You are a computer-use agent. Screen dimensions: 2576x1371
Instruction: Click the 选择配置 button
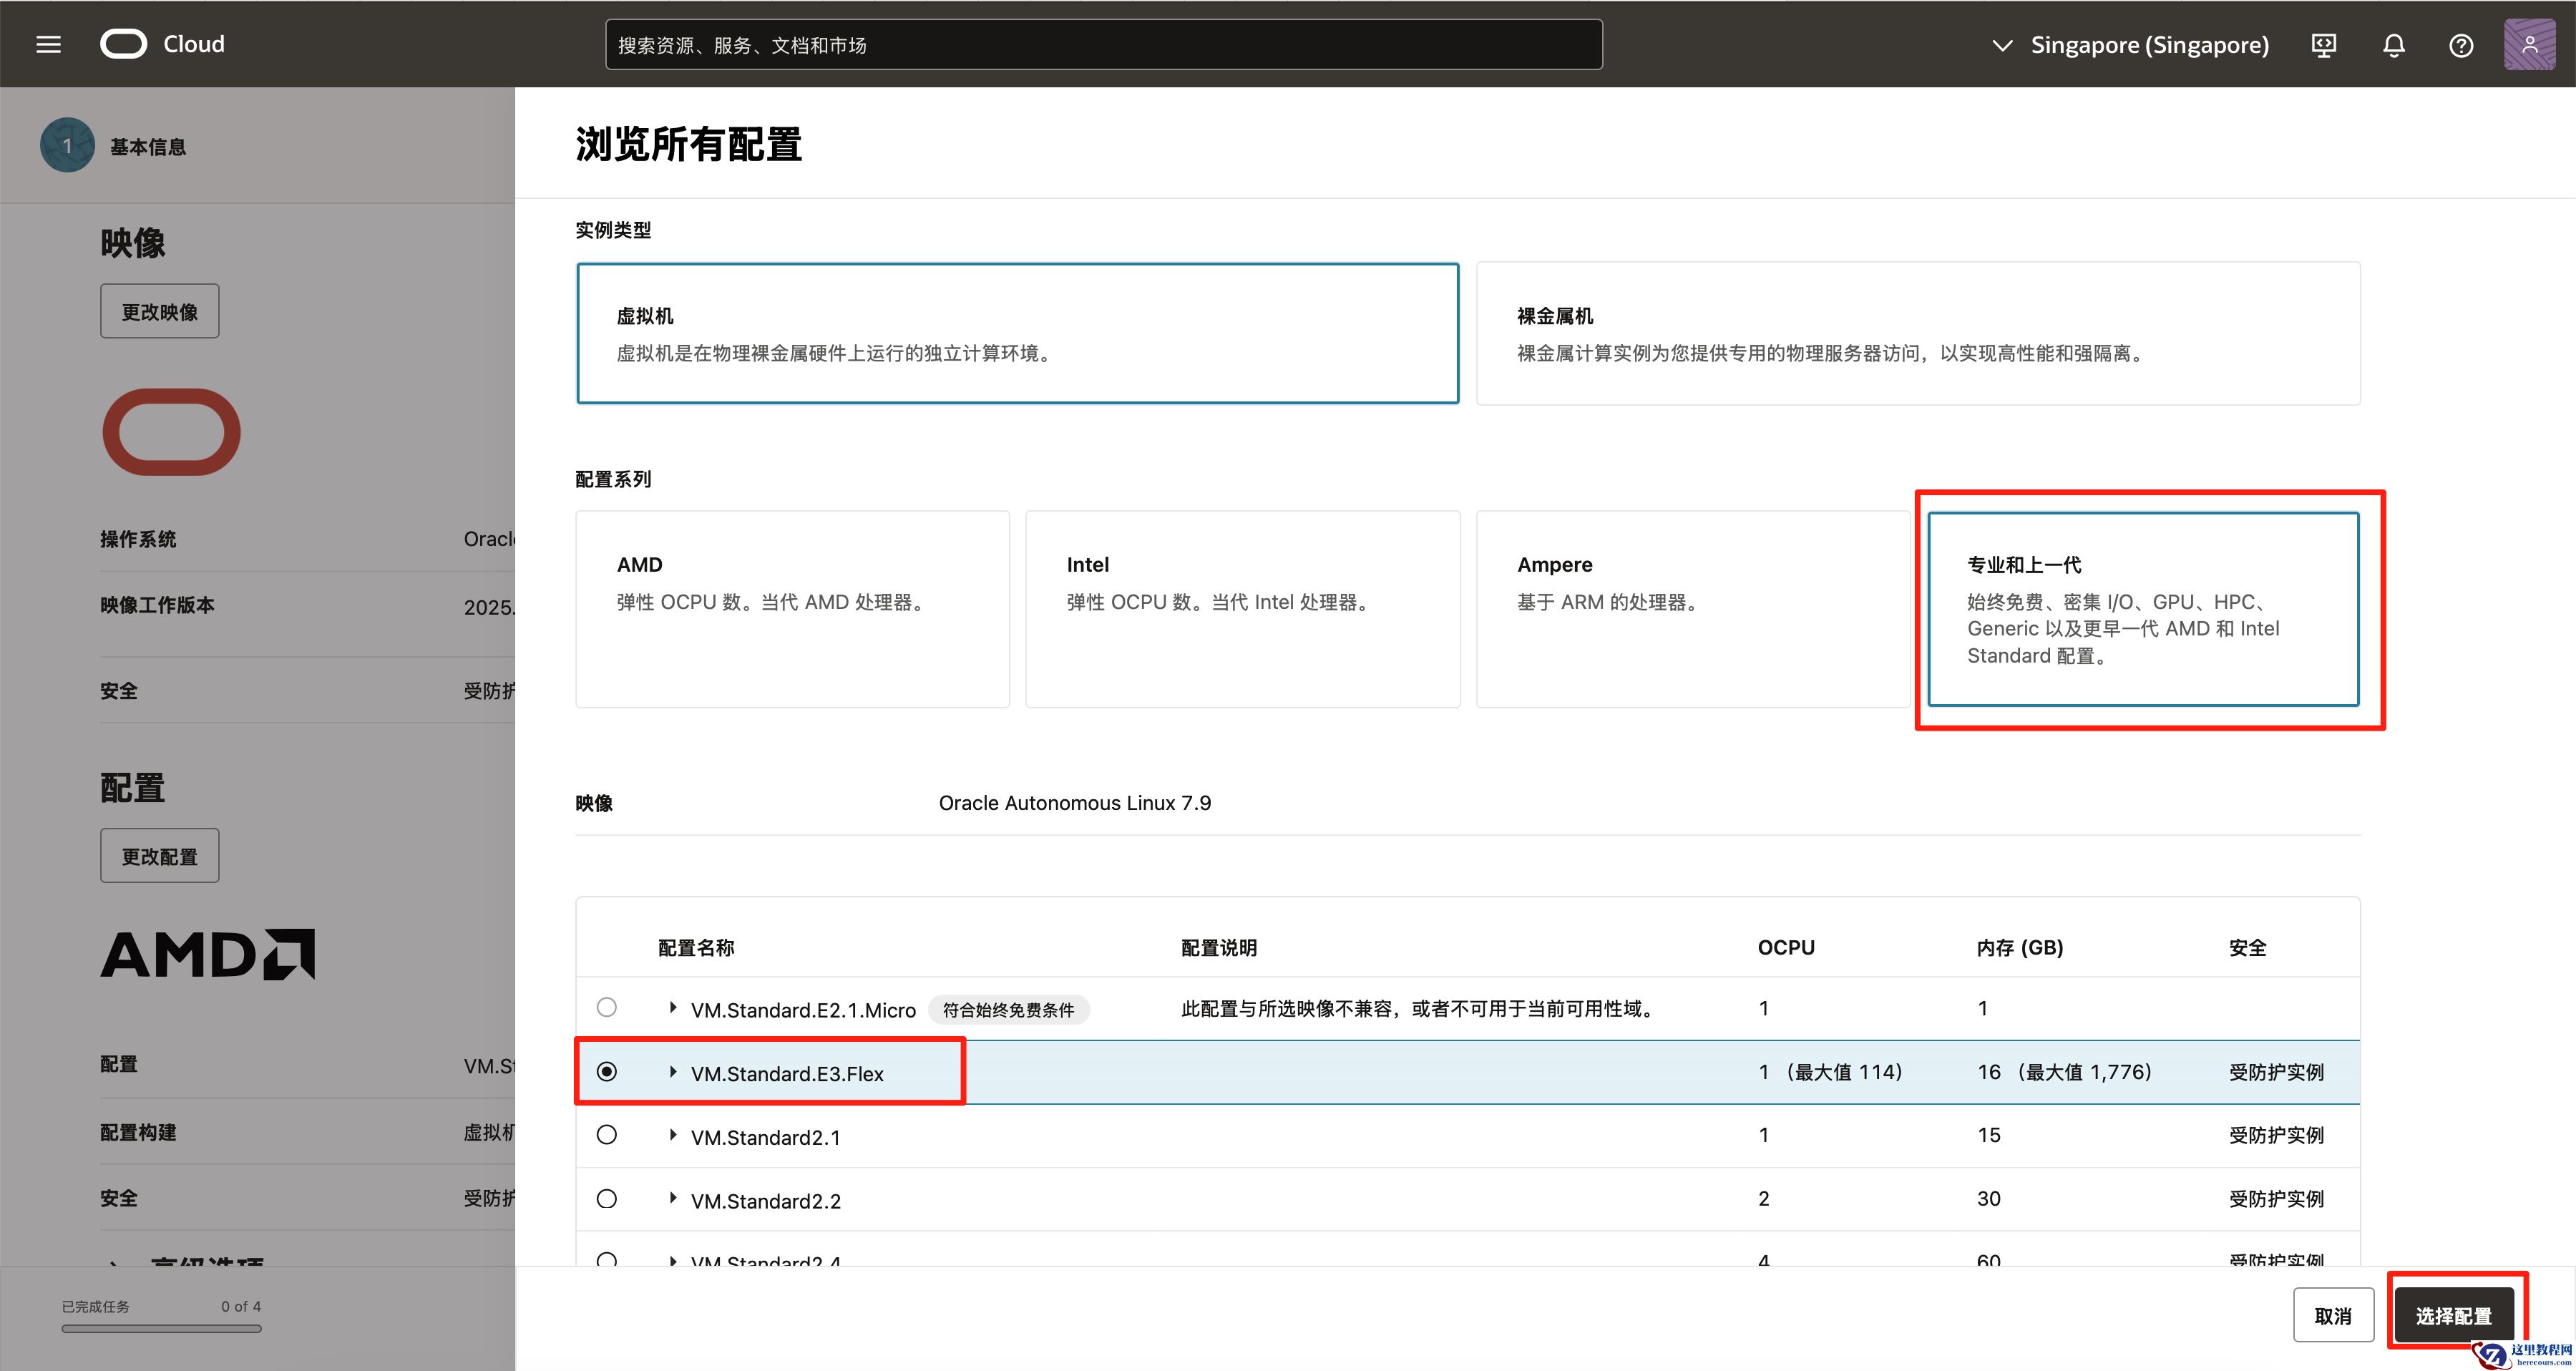tap(2453, 1315)
